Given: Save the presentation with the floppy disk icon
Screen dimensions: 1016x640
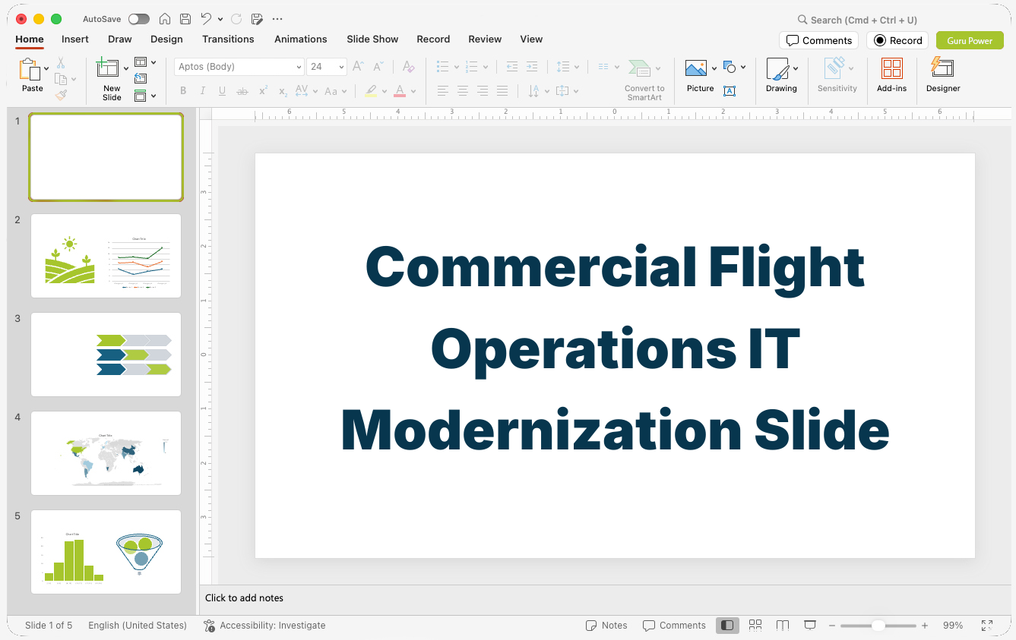Looking at the screenshot, I should 185,19.
